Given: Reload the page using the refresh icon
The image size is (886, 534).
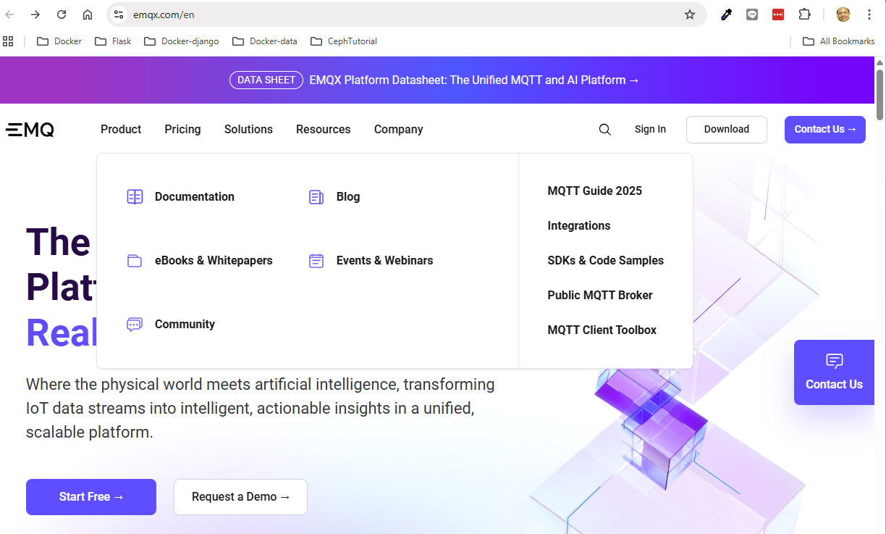Looking at the screenshot, I should [x=62, y=14].
